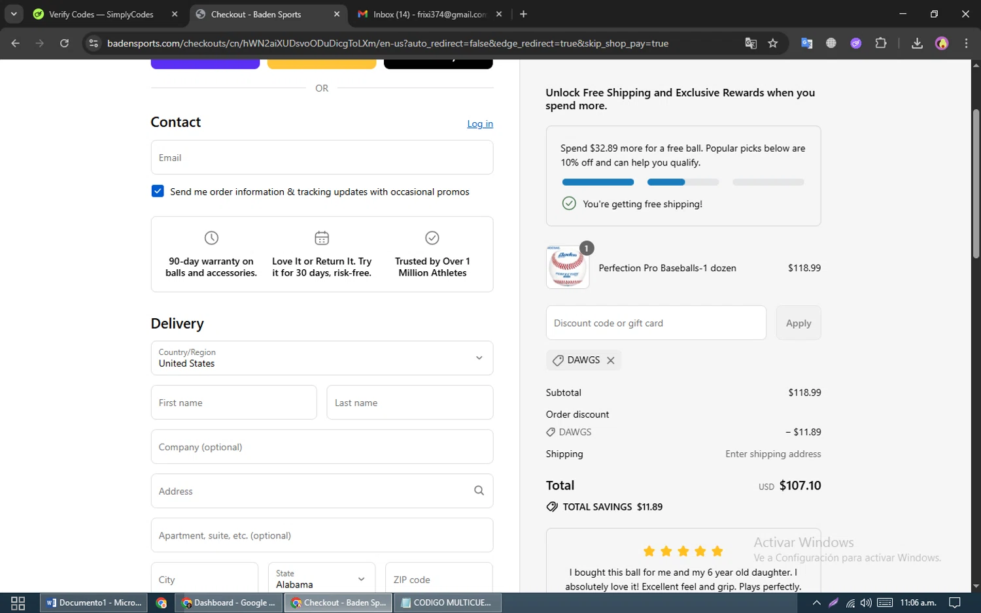
Task: Focus the City field
Action: (x=205, y=579)
